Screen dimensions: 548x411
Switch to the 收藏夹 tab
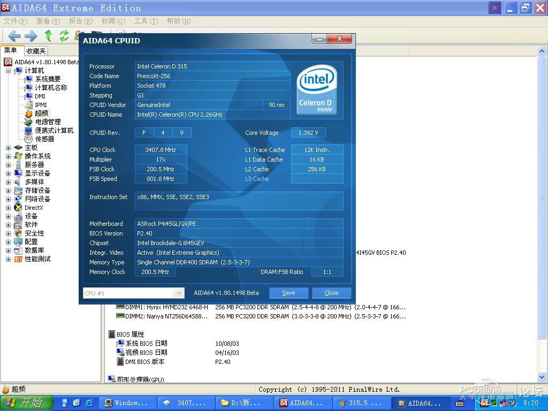[36, 51]
